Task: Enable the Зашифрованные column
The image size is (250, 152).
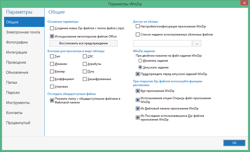Action: (x=85, y=79)
